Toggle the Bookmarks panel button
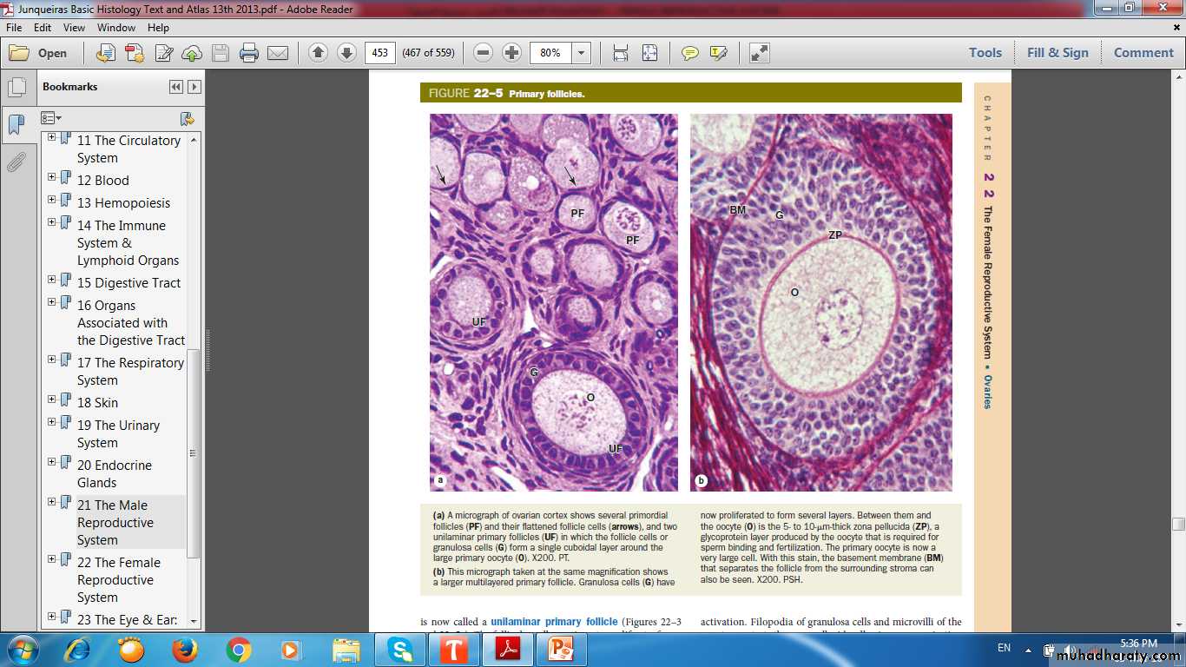Image resolution: width=1186 pixels, height=667 pixels. click(16, 125)
